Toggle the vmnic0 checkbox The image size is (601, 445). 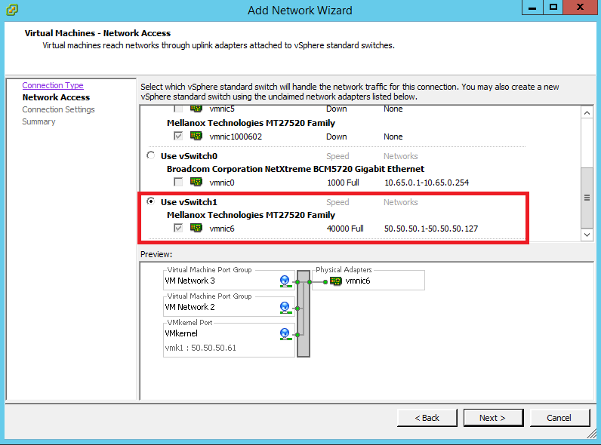(178, 183)
